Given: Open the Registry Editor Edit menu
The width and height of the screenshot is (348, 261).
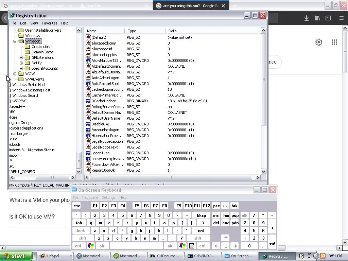Looking at the screenshot, I should click(23, 23).
